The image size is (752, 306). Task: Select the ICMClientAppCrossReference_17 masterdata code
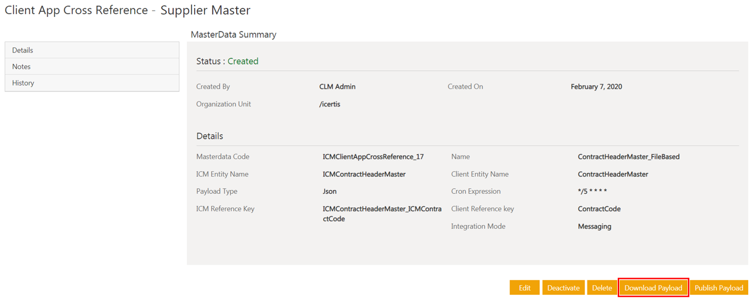click(373, 157)
